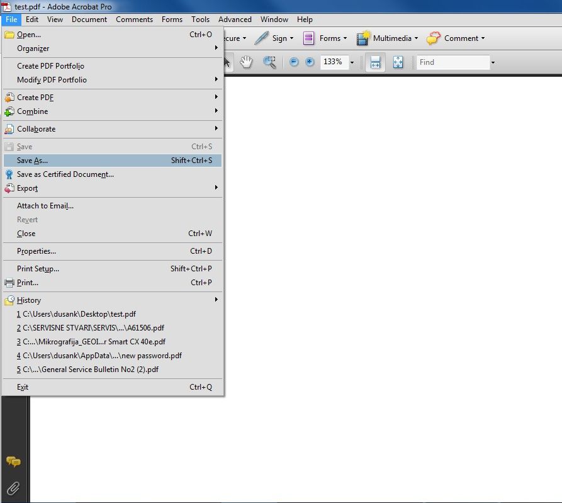Enable scrolling page fit-width icon
This screenshot has width=562, height=503.
(x=375, y=62)
